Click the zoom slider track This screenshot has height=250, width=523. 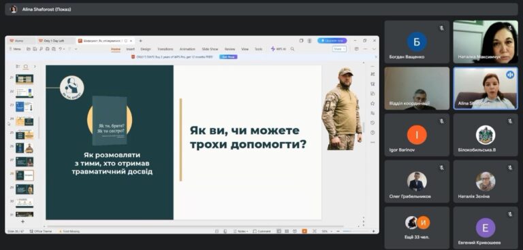(357, 231)
